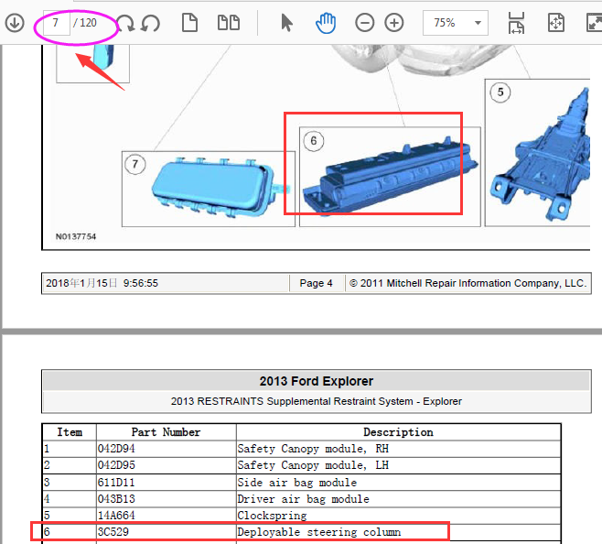Click Safety Canopy module, LH
The width and height of the screenshot is (602, 544).
click(313, 465)
